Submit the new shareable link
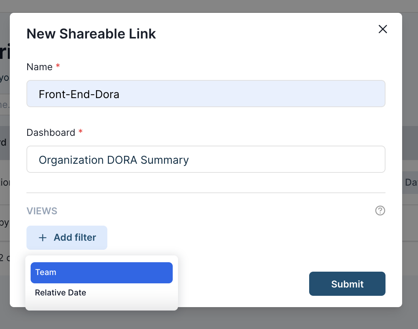This screenshot has height=329, width=418. 347,284
